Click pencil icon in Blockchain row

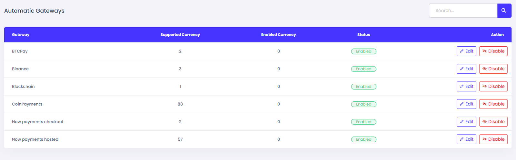(x=462, y=87)
